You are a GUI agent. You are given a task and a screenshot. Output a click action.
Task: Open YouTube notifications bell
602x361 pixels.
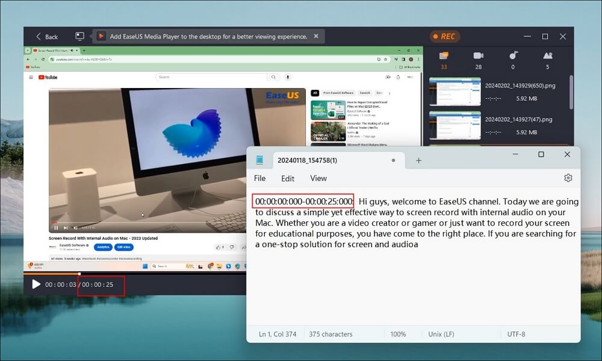[398, 77]
